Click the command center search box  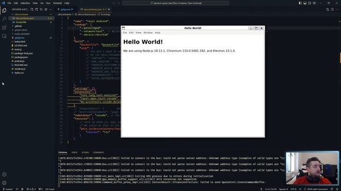click(176, 3)
